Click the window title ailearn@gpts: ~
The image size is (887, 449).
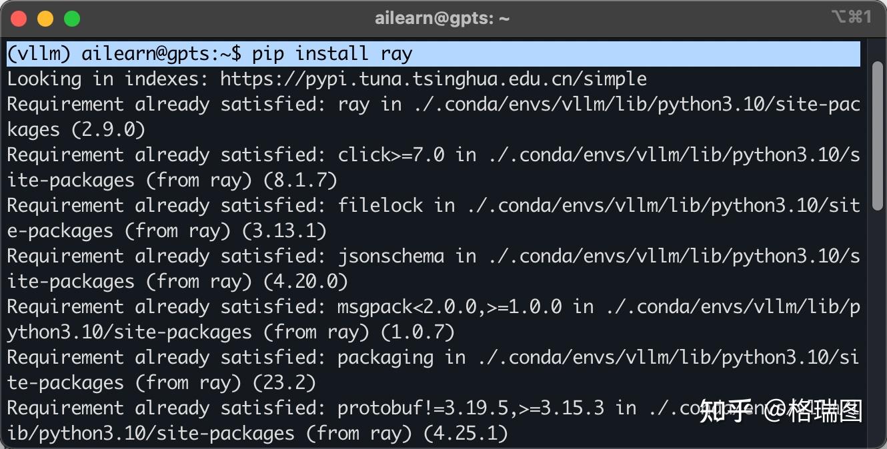click(x=442, y=19)
